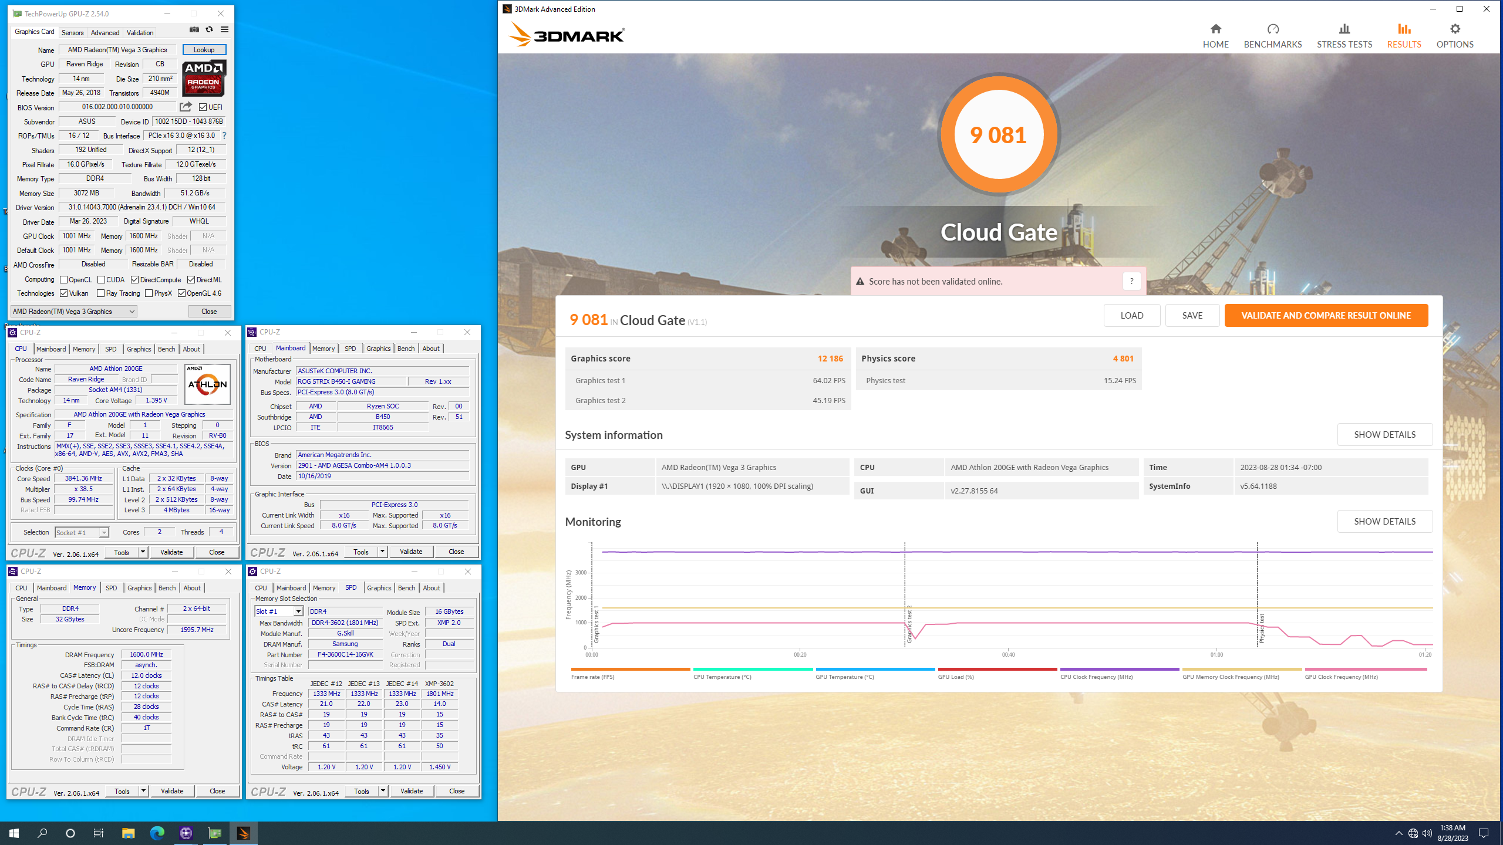
Task: Click Validate in CPU-Z Memory window
Action: coord(172,791)
